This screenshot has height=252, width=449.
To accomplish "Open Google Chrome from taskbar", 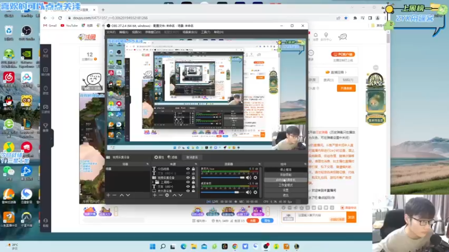I will point(235,246).
